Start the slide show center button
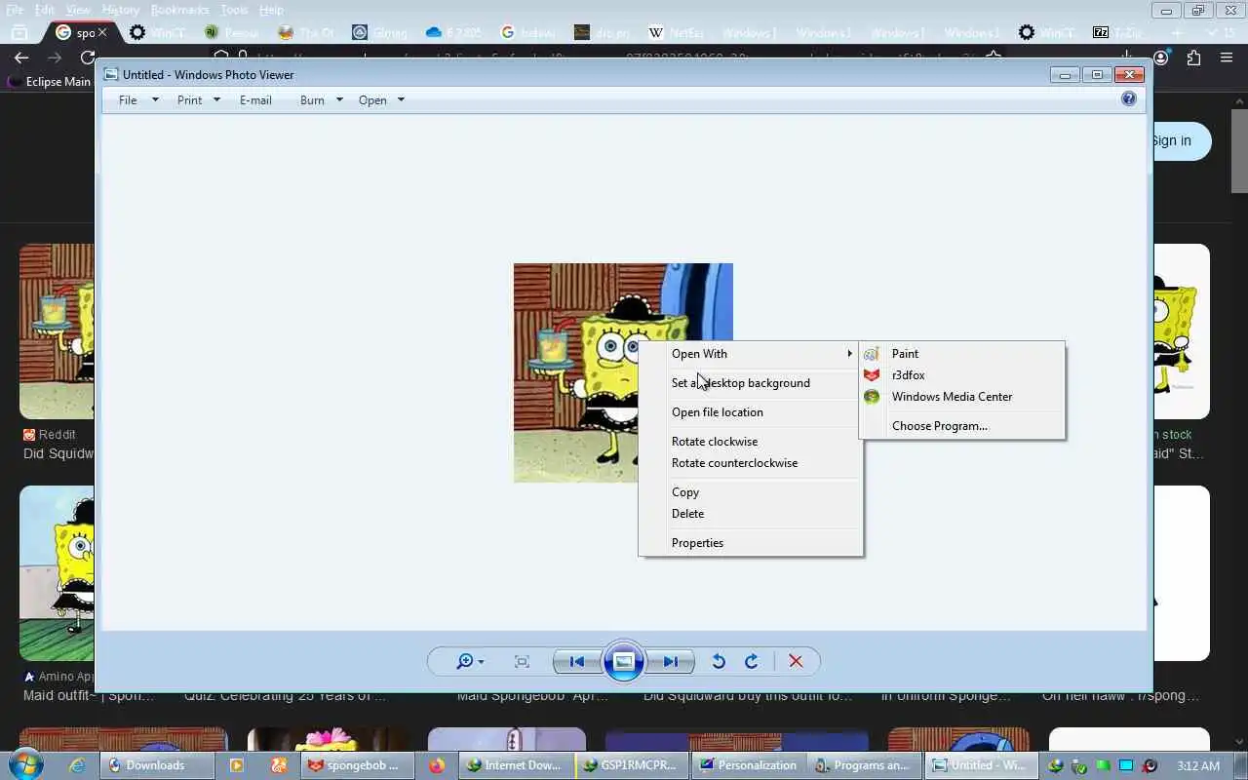 click(x=624, y=661)
